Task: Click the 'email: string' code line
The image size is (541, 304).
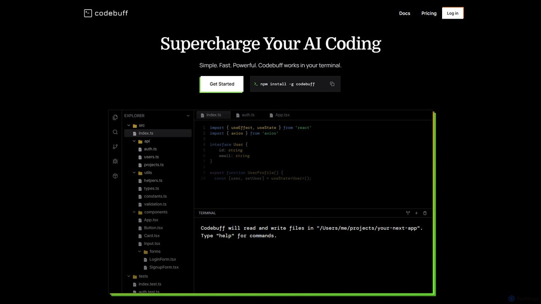Action: (x=234, y=156)
